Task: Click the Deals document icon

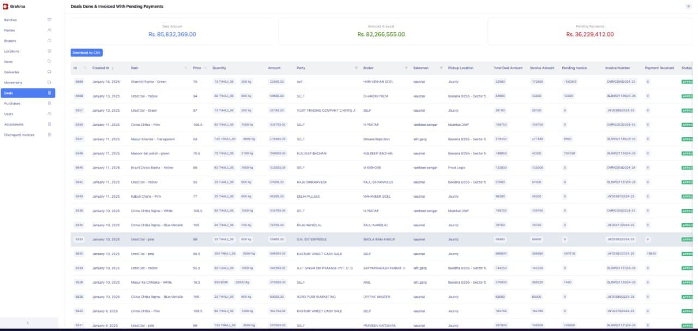Action: pos(49,93)
